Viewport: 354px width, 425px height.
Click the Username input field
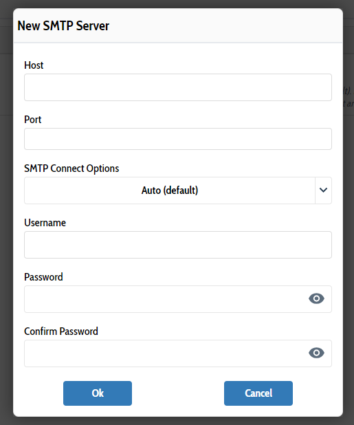click(178, 245)
